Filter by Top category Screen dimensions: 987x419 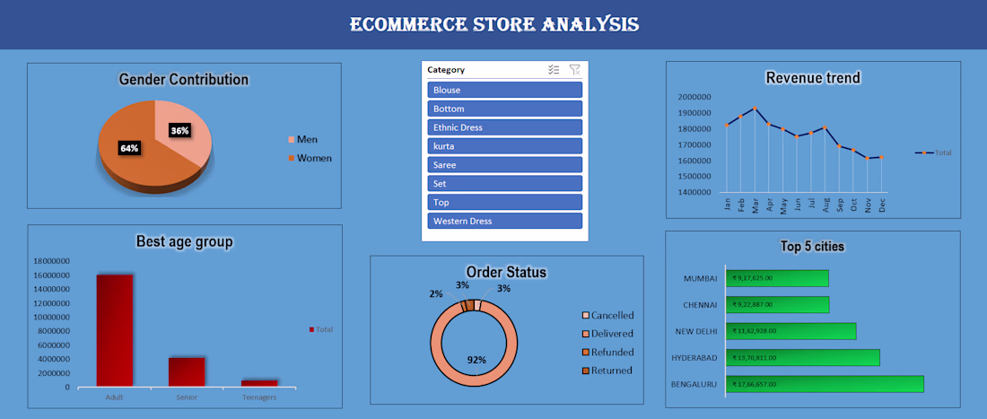coord(505,203)
